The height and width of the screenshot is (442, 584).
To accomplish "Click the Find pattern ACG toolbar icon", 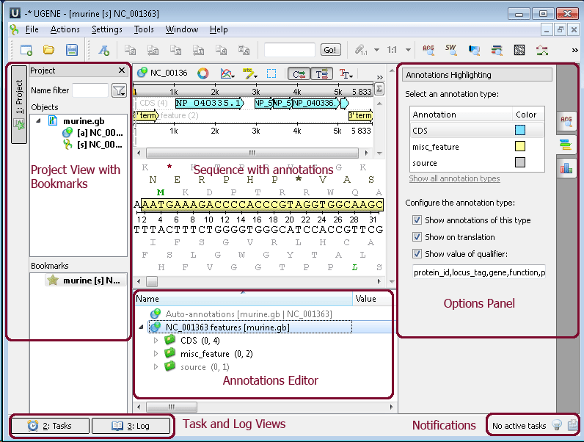I will (428, 50).
